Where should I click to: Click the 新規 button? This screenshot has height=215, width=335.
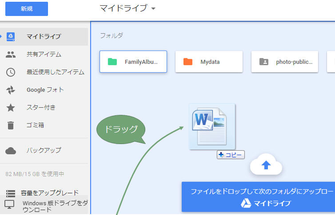point(27,8)
